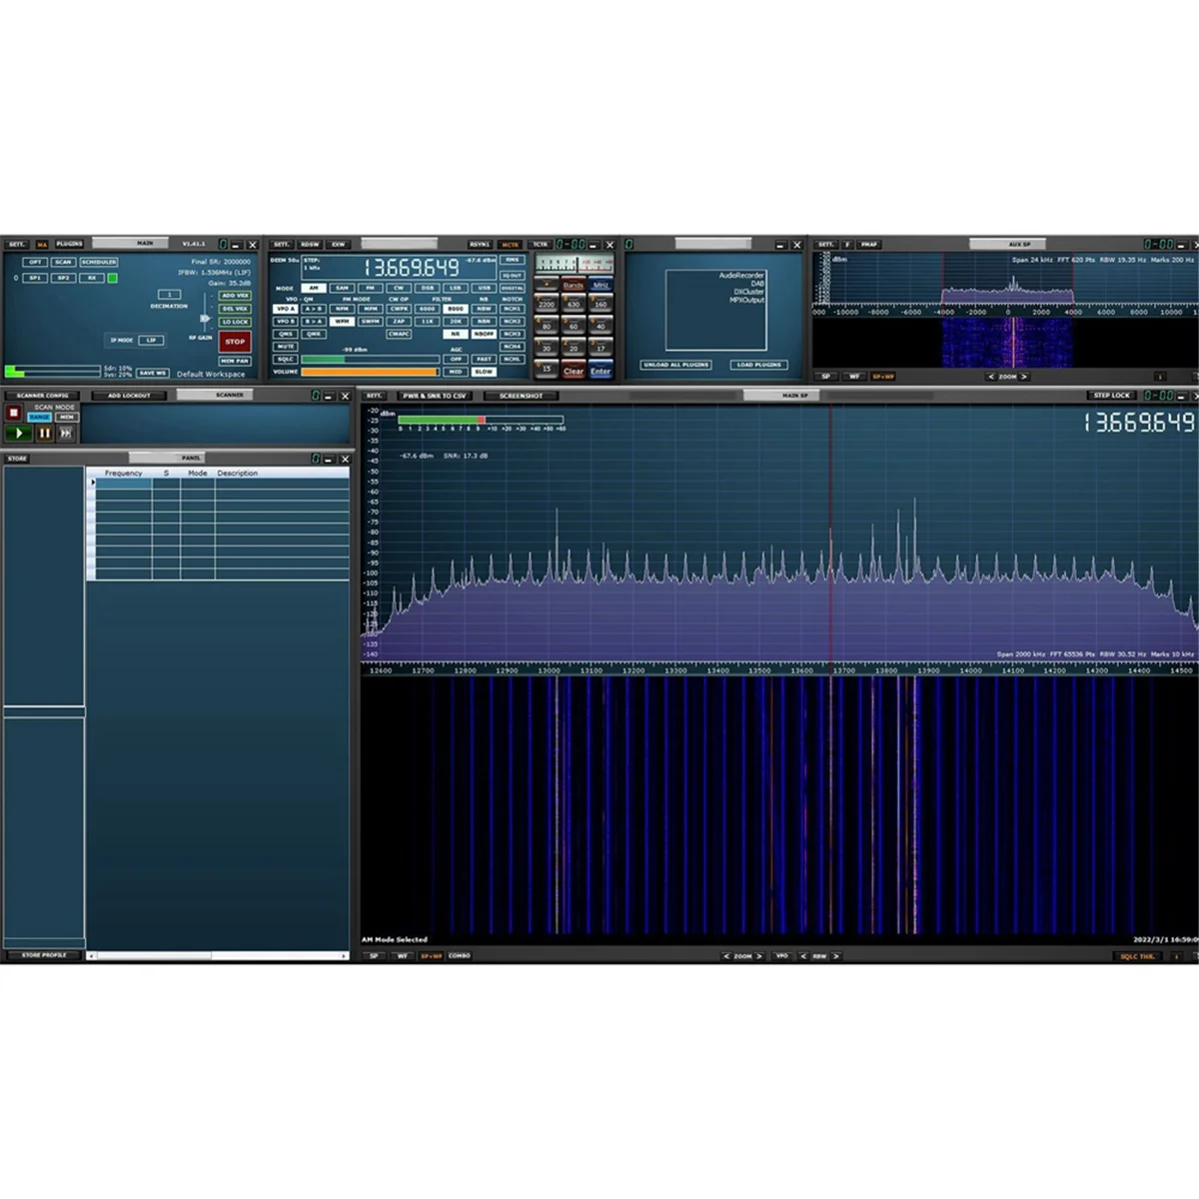Zoom in the AUX spectrum with right arrow

pyautogui.click(x=1024, y=377)
